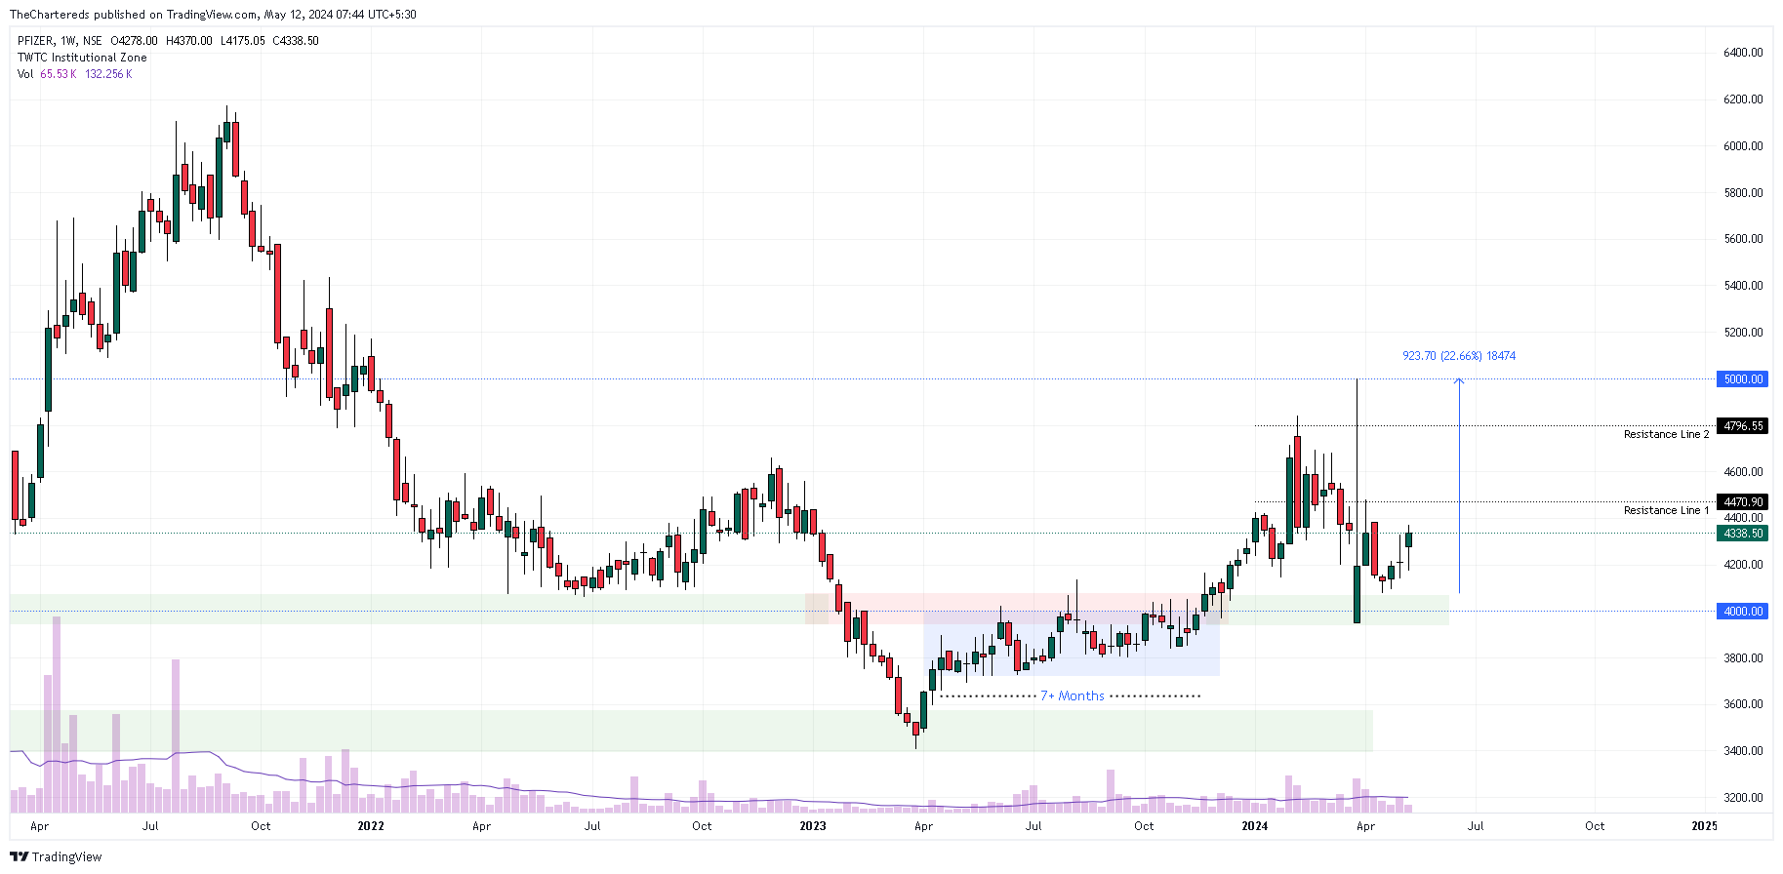1783x874 pixels.
Task: Click the TheChartereds published on TradingView.com header
Action: point(213,15)
